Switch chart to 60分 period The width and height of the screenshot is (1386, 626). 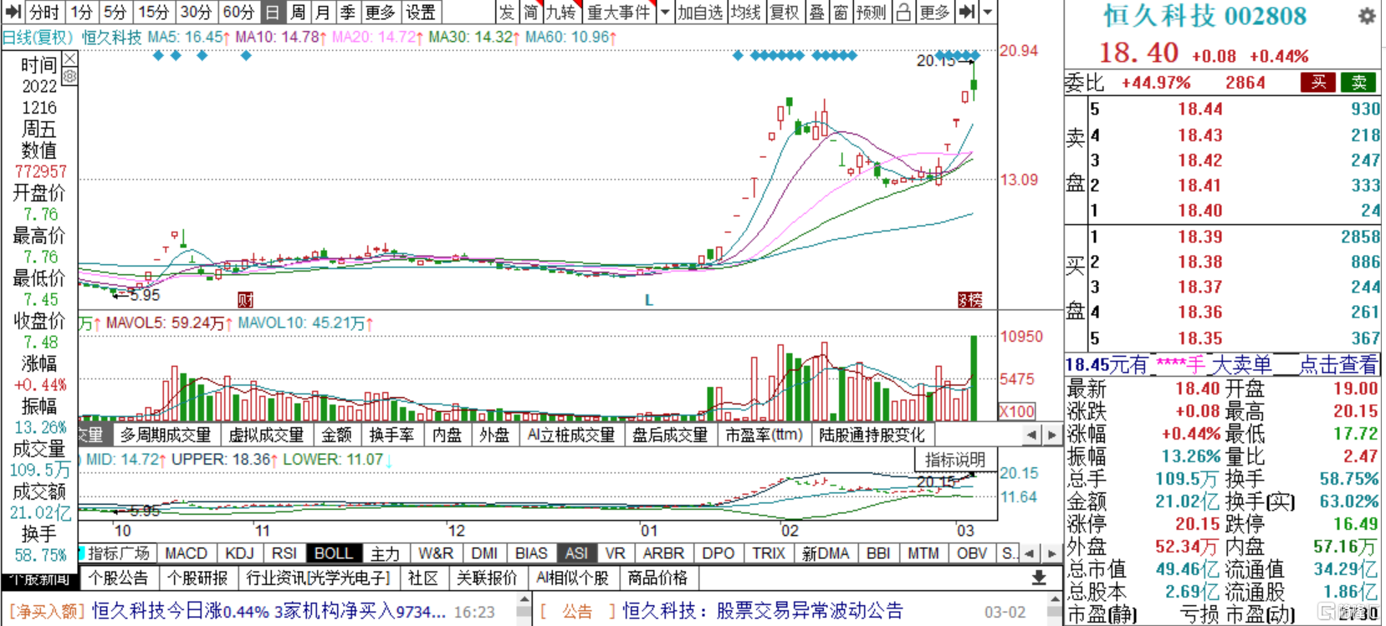238,12
